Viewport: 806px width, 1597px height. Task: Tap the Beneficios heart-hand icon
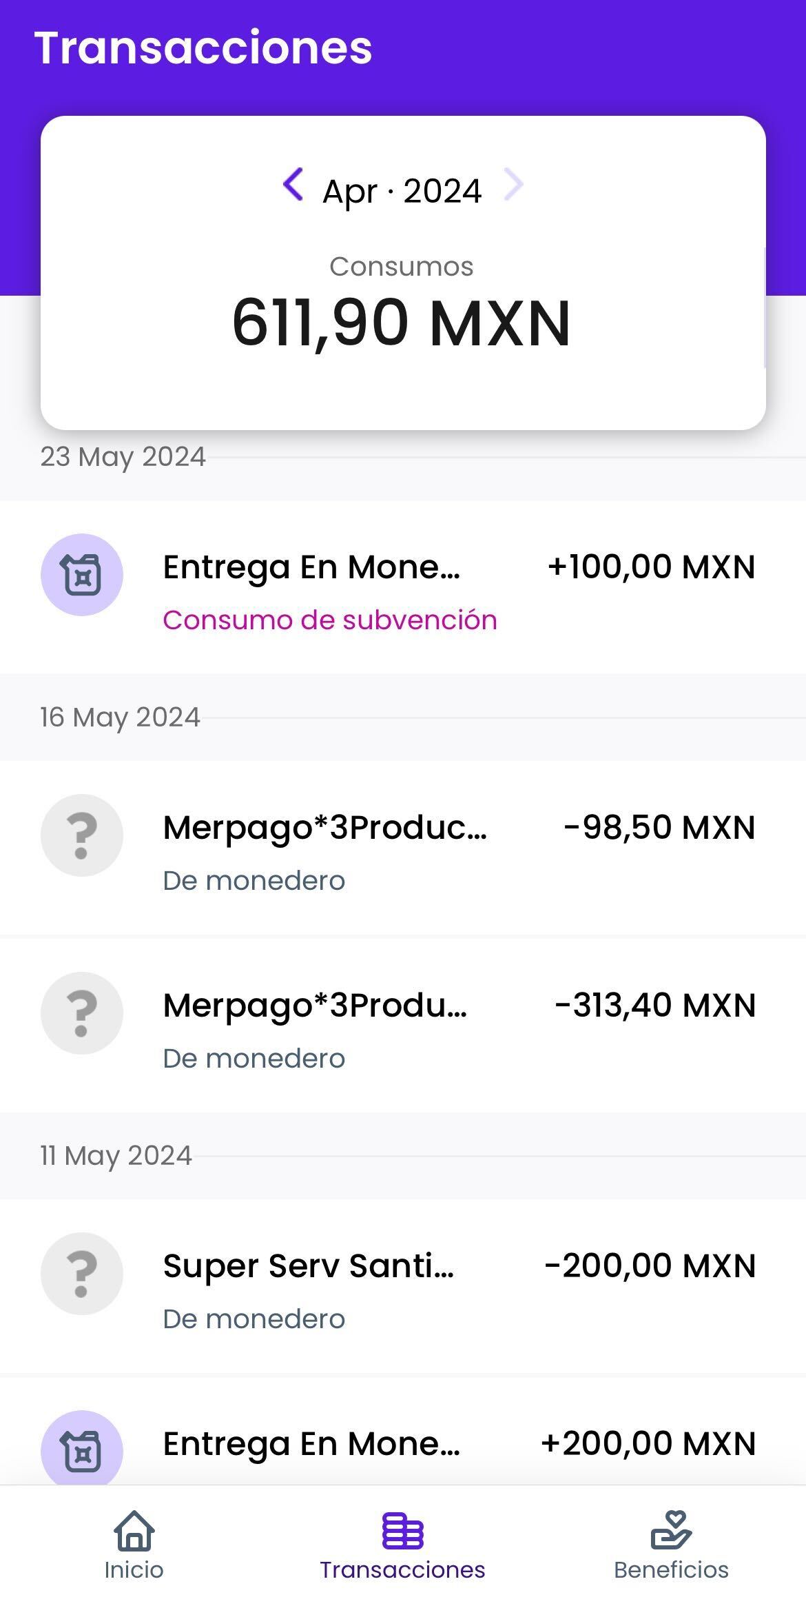671,1530
